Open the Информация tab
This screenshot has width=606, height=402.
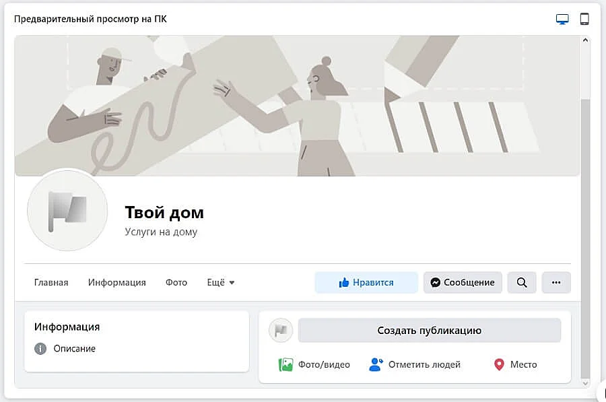[x=116, y=283]
